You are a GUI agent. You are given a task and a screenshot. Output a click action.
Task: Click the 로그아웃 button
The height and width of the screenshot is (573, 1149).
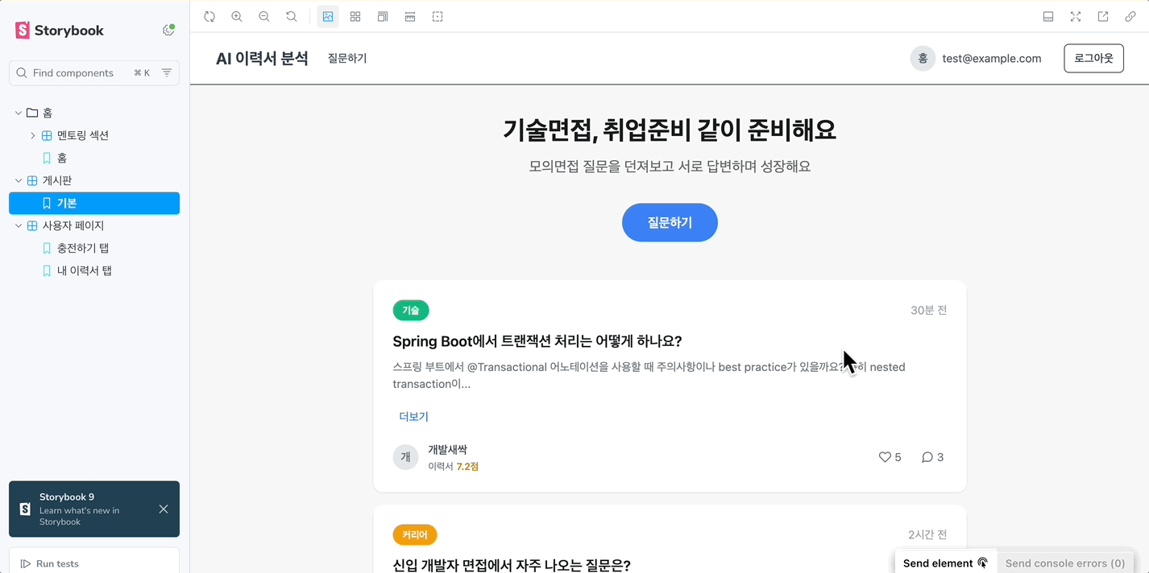coord(1093,58)
